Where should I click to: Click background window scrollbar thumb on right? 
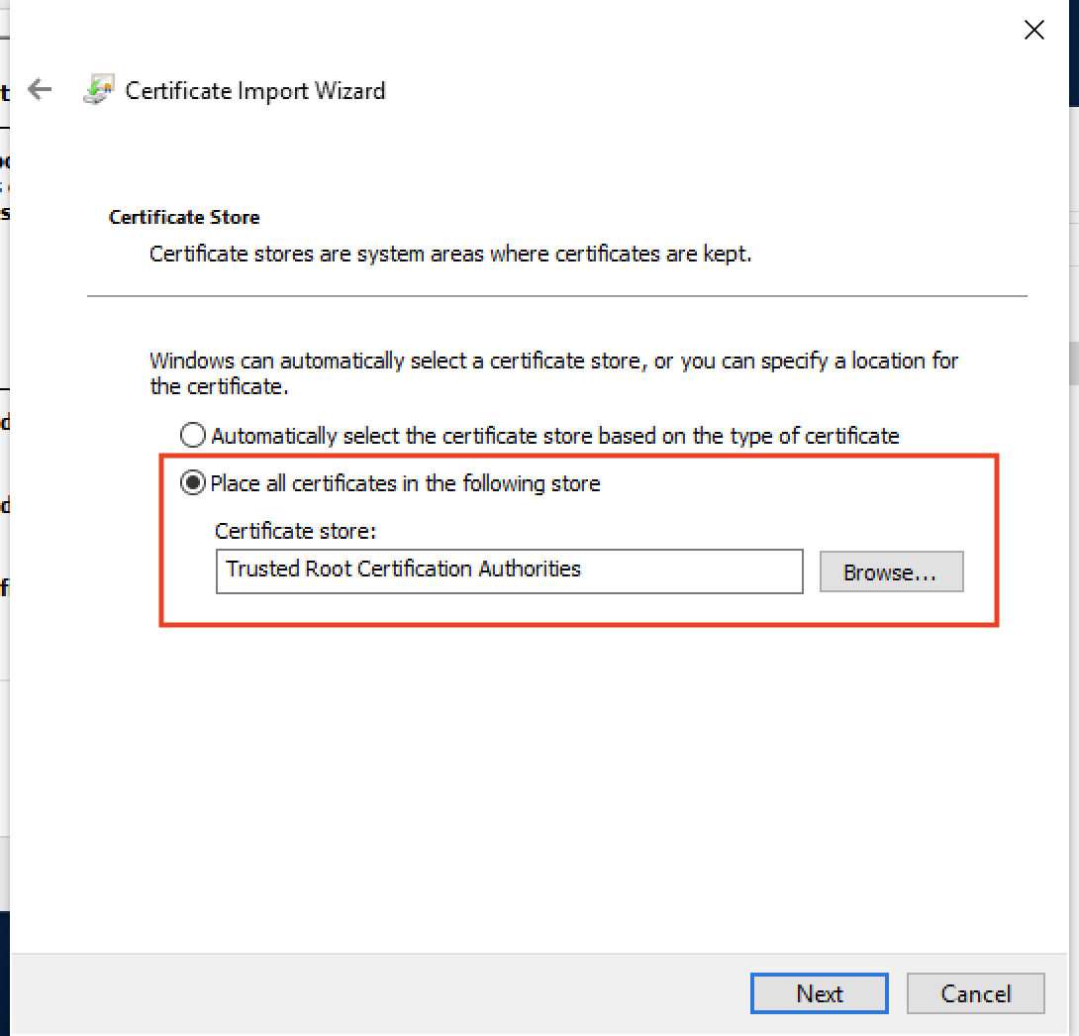(x=1073, y=363)
